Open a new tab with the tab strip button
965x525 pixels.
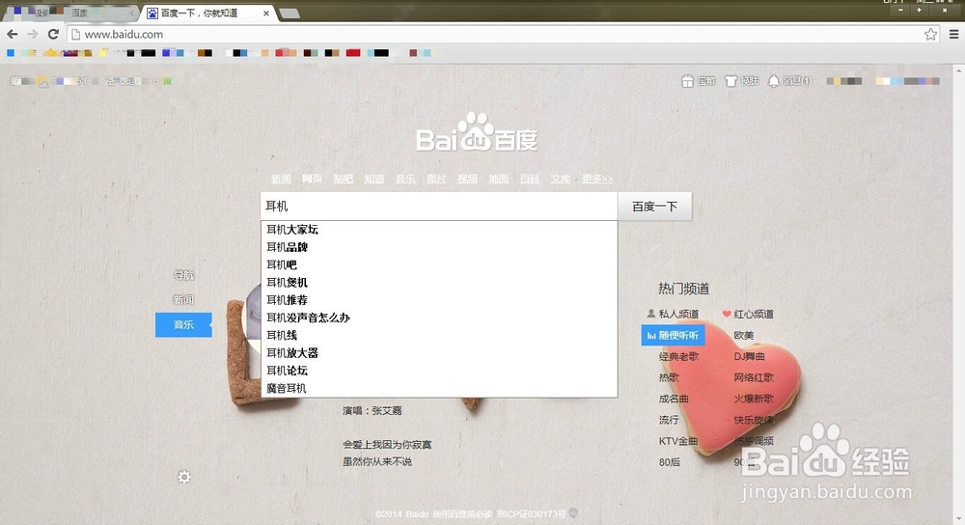click(x=289, y=14)
